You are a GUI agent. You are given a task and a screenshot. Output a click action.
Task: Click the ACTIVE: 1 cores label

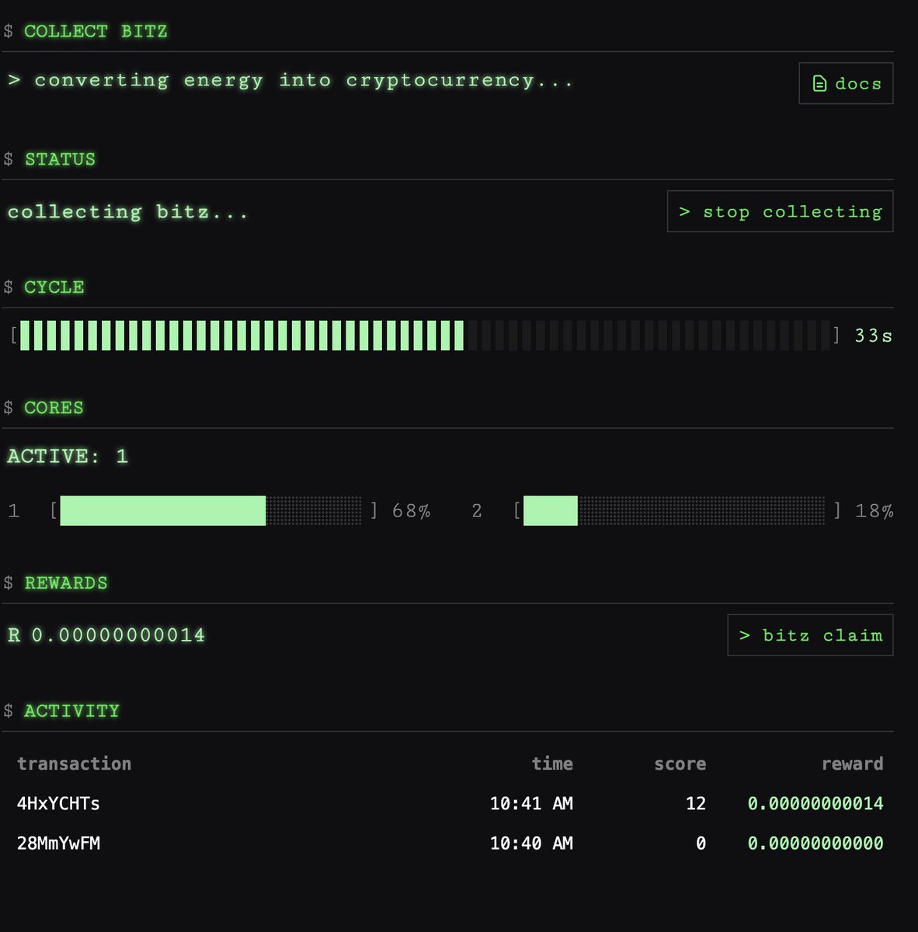point(68,457)
